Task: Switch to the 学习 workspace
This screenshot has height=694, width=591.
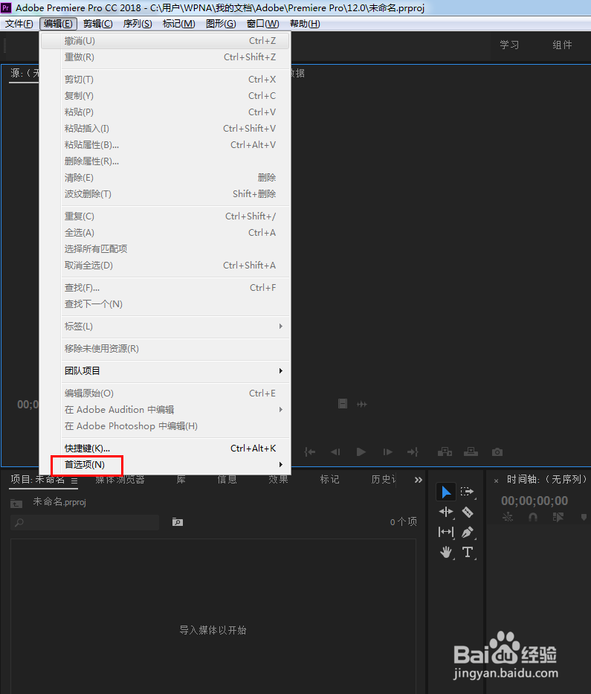Action: pyautogui.click(x=509, y=45)
